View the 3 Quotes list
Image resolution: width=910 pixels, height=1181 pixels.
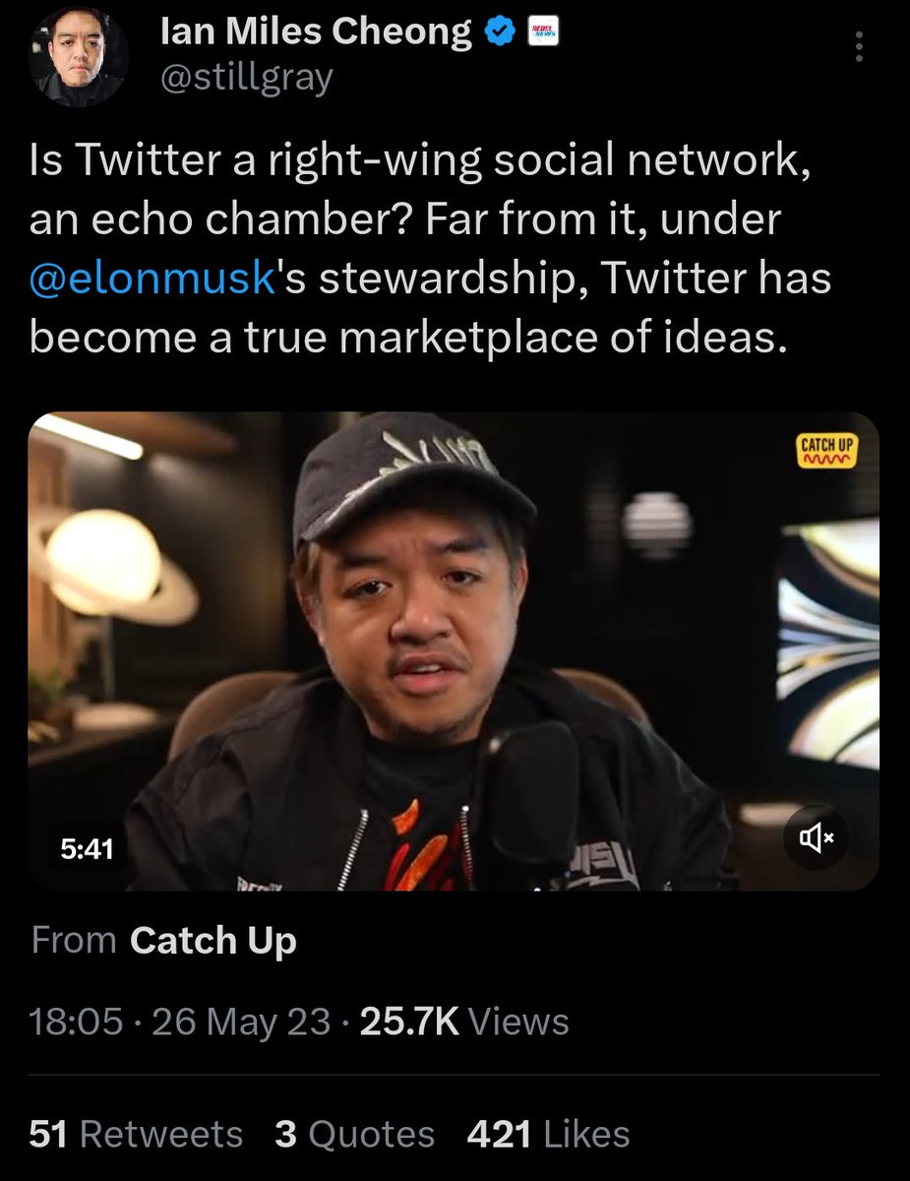[355, 1134]
